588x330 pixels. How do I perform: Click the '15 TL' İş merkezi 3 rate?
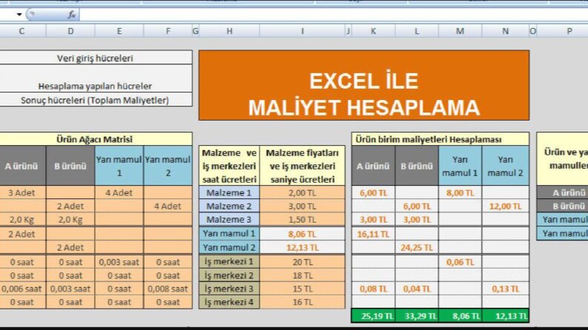pos(303,289)
